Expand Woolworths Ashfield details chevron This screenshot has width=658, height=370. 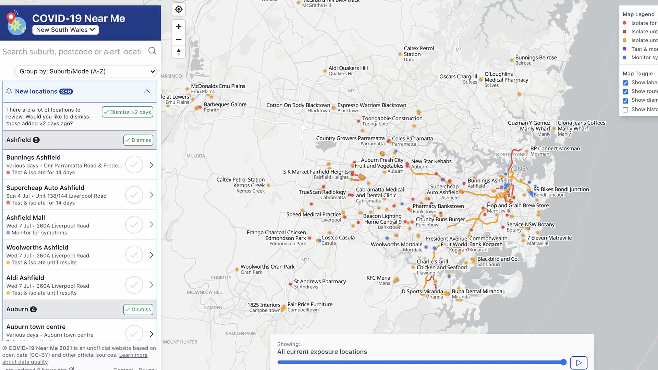coord(151,255)
